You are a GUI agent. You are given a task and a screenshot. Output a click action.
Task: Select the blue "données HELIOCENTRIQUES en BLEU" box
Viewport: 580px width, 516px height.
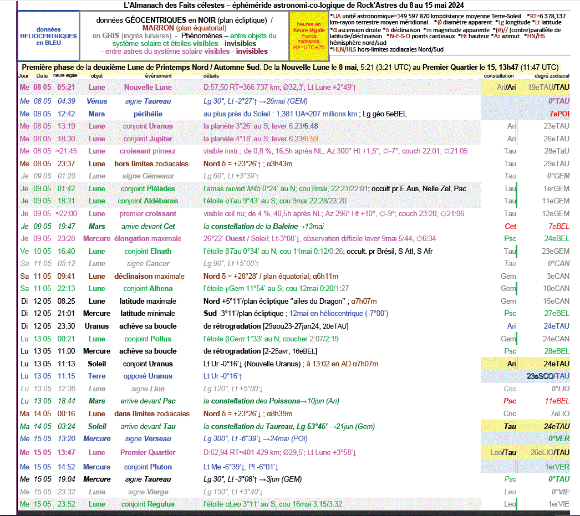coord(48,36)
